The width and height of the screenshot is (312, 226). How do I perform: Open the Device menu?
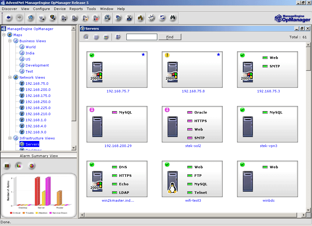click(x=60, y=9)
